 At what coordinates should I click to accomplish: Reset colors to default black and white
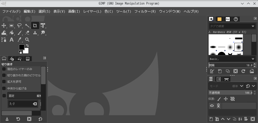(x=20, y=52)
